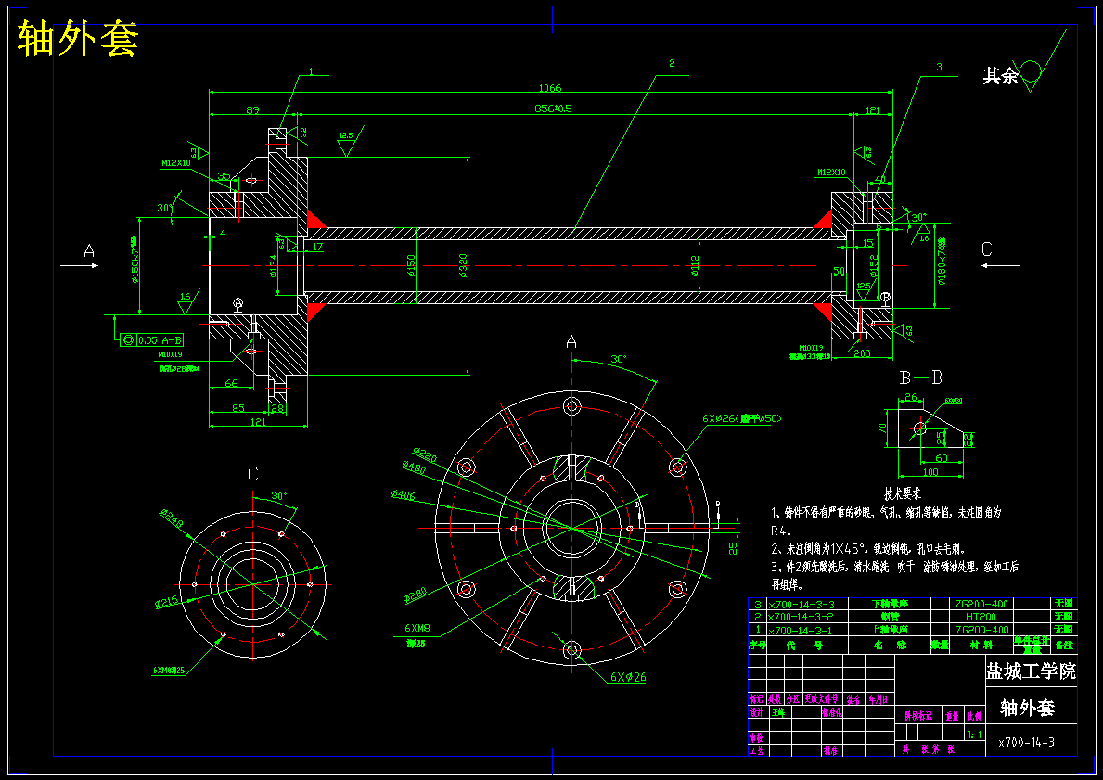Click the view title 'C' above left circle

tap(253, 474)
